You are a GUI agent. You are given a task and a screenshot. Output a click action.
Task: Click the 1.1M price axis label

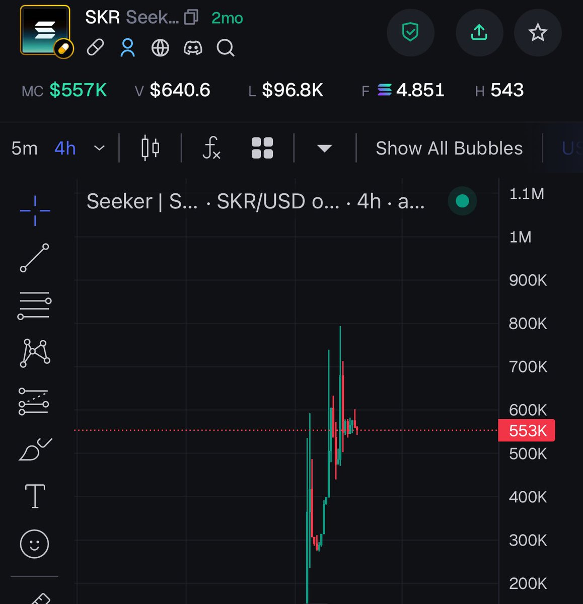(527, 194)
